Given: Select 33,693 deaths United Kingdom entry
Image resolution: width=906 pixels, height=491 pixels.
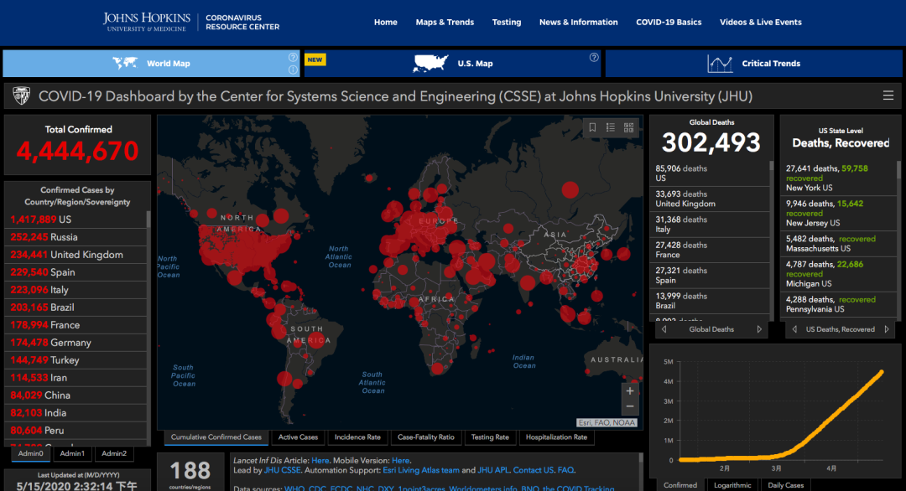Looking at the screenshot, I should click(x=710, y=199).
